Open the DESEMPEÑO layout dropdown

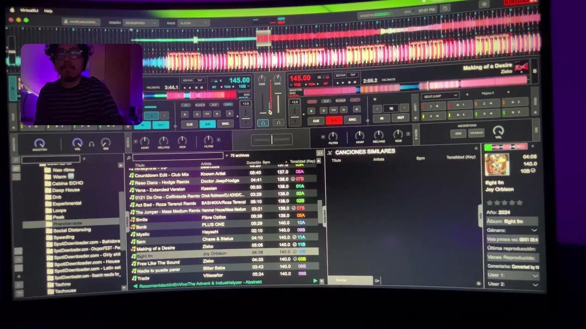[x=140, y=23]
